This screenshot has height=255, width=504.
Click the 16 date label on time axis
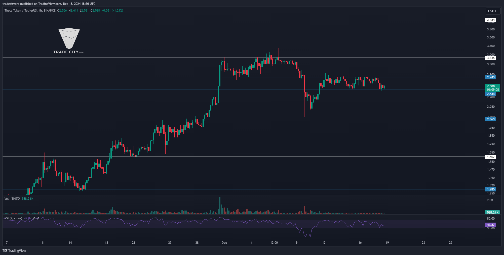tap(360, 243)
